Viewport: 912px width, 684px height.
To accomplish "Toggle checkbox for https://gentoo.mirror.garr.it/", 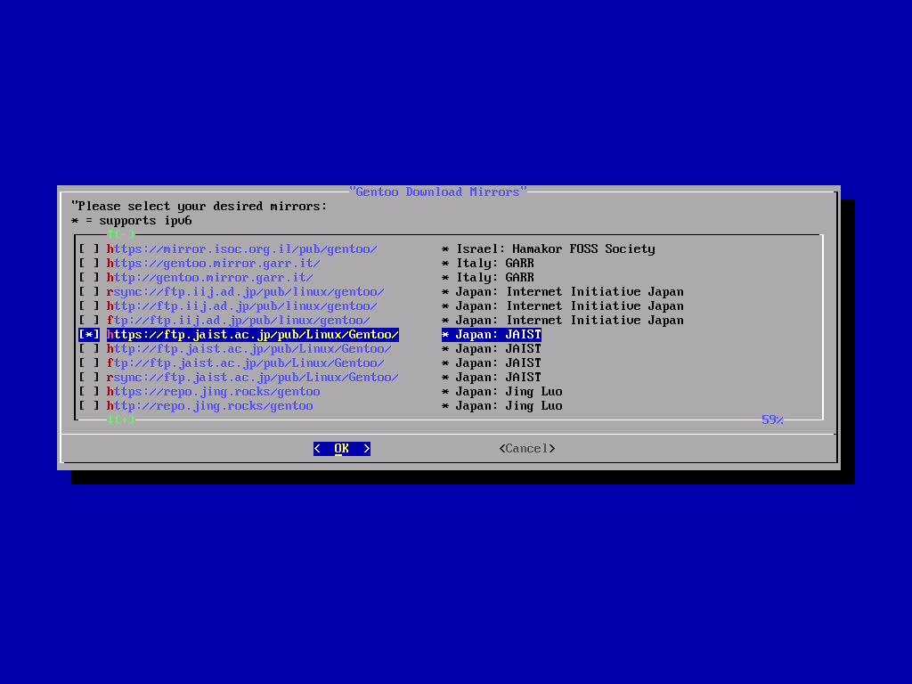I will point(89,264).
